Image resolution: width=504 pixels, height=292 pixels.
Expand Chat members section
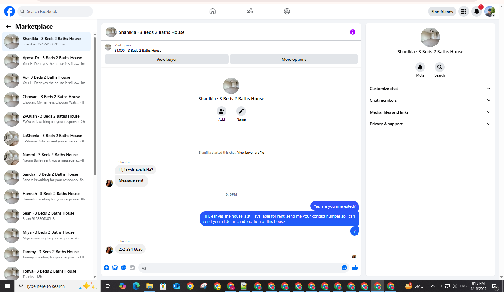pyautogui.click(x=430, y=100)
